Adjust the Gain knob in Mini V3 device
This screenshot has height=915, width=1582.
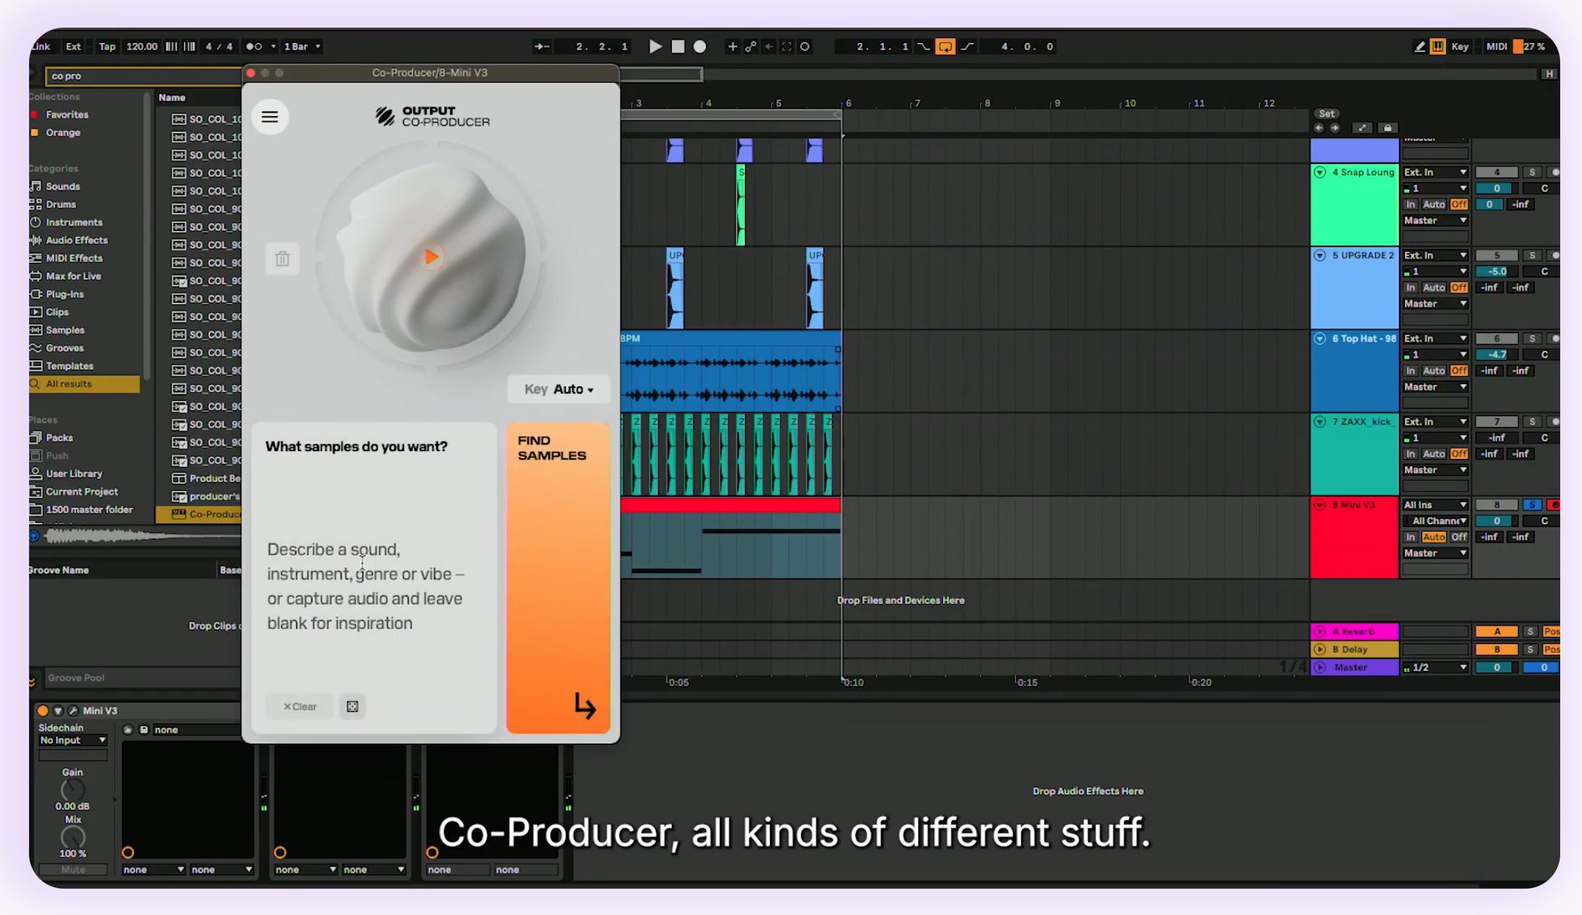point(73,790)
